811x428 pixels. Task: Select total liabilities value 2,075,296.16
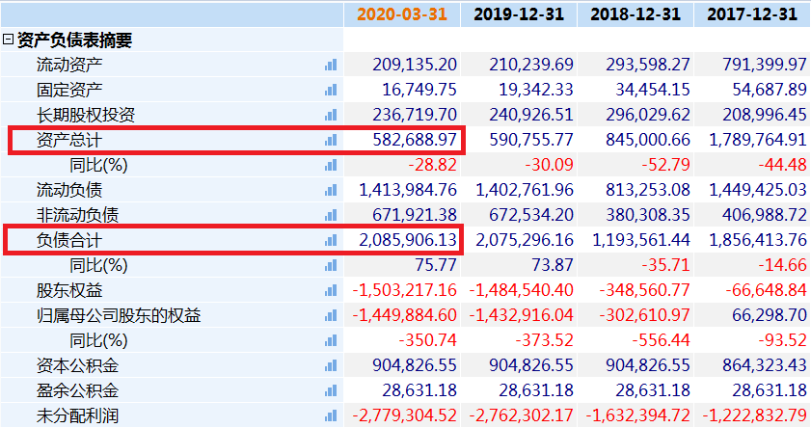[525, 240]
